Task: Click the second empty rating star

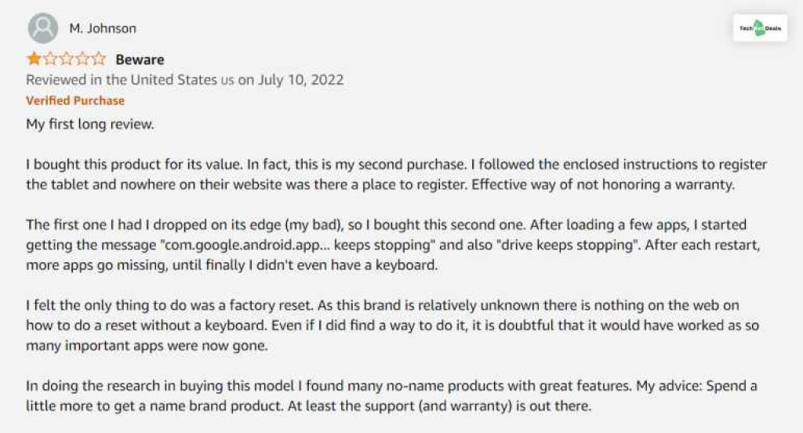Action: click(x=50, y=59)
